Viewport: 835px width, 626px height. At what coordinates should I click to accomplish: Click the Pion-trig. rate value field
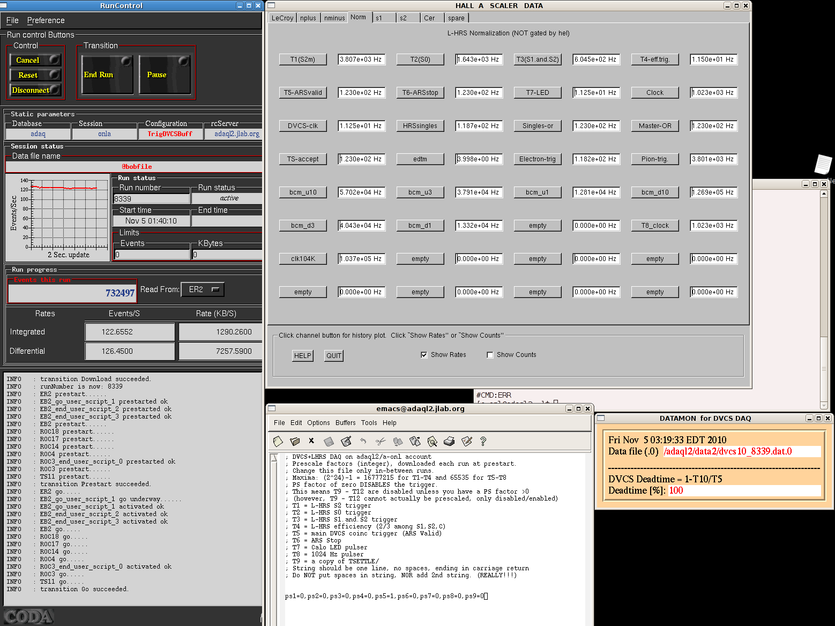[x=714, y=159]
